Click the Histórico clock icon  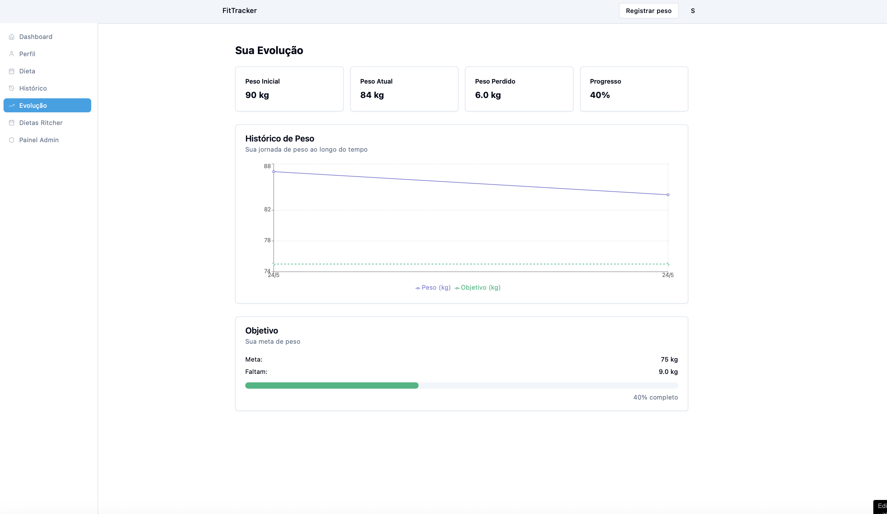pyautogui.click(x=12, y=88)
